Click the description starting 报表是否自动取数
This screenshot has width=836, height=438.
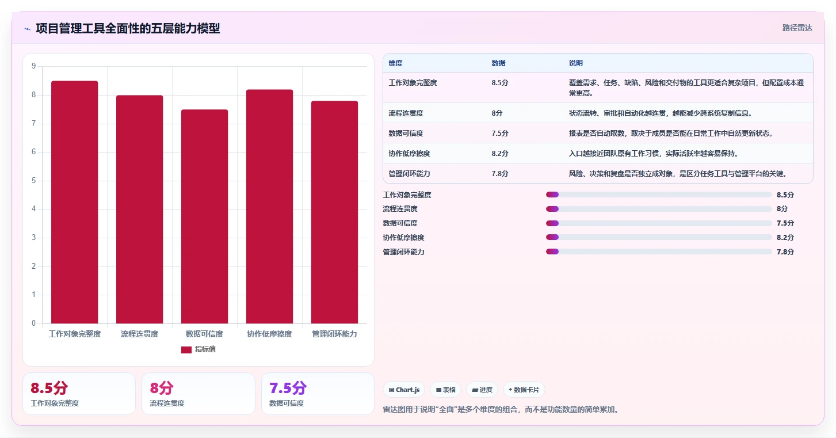point(671,133)
